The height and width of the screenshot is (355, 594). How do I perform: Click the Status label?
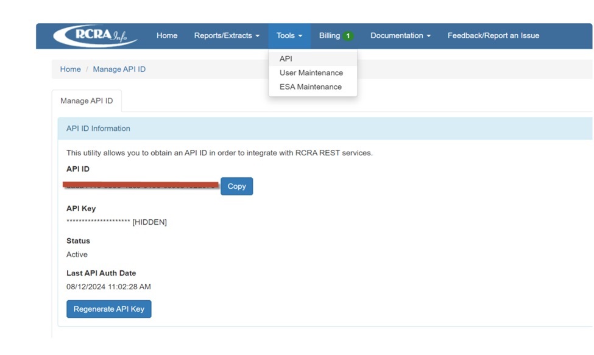pyautogui.click(x=79, y=241)
